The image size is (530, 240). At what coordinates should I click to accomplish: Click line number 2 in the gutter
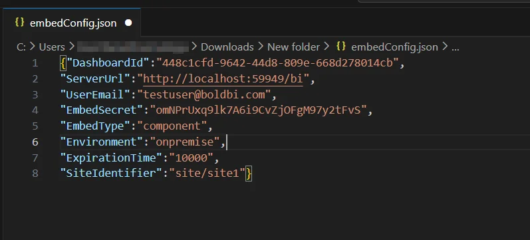pos(35,79)
